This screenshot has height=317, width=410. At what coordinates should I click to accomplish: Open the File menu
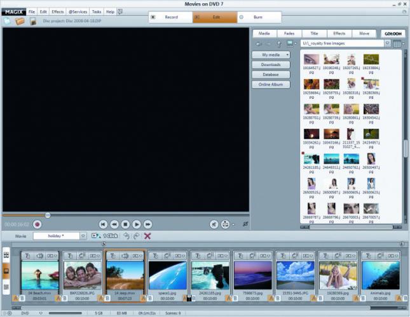(x=32, y=12)
